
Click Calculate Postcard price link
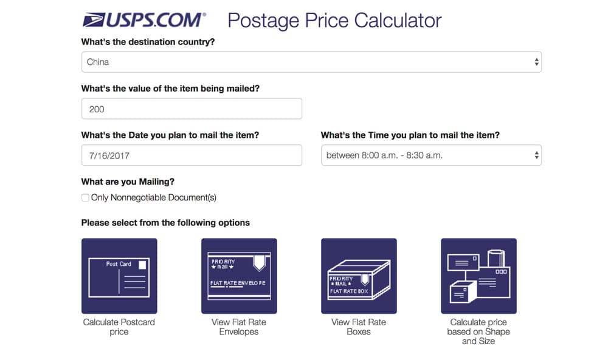click(x=119, y=327)
